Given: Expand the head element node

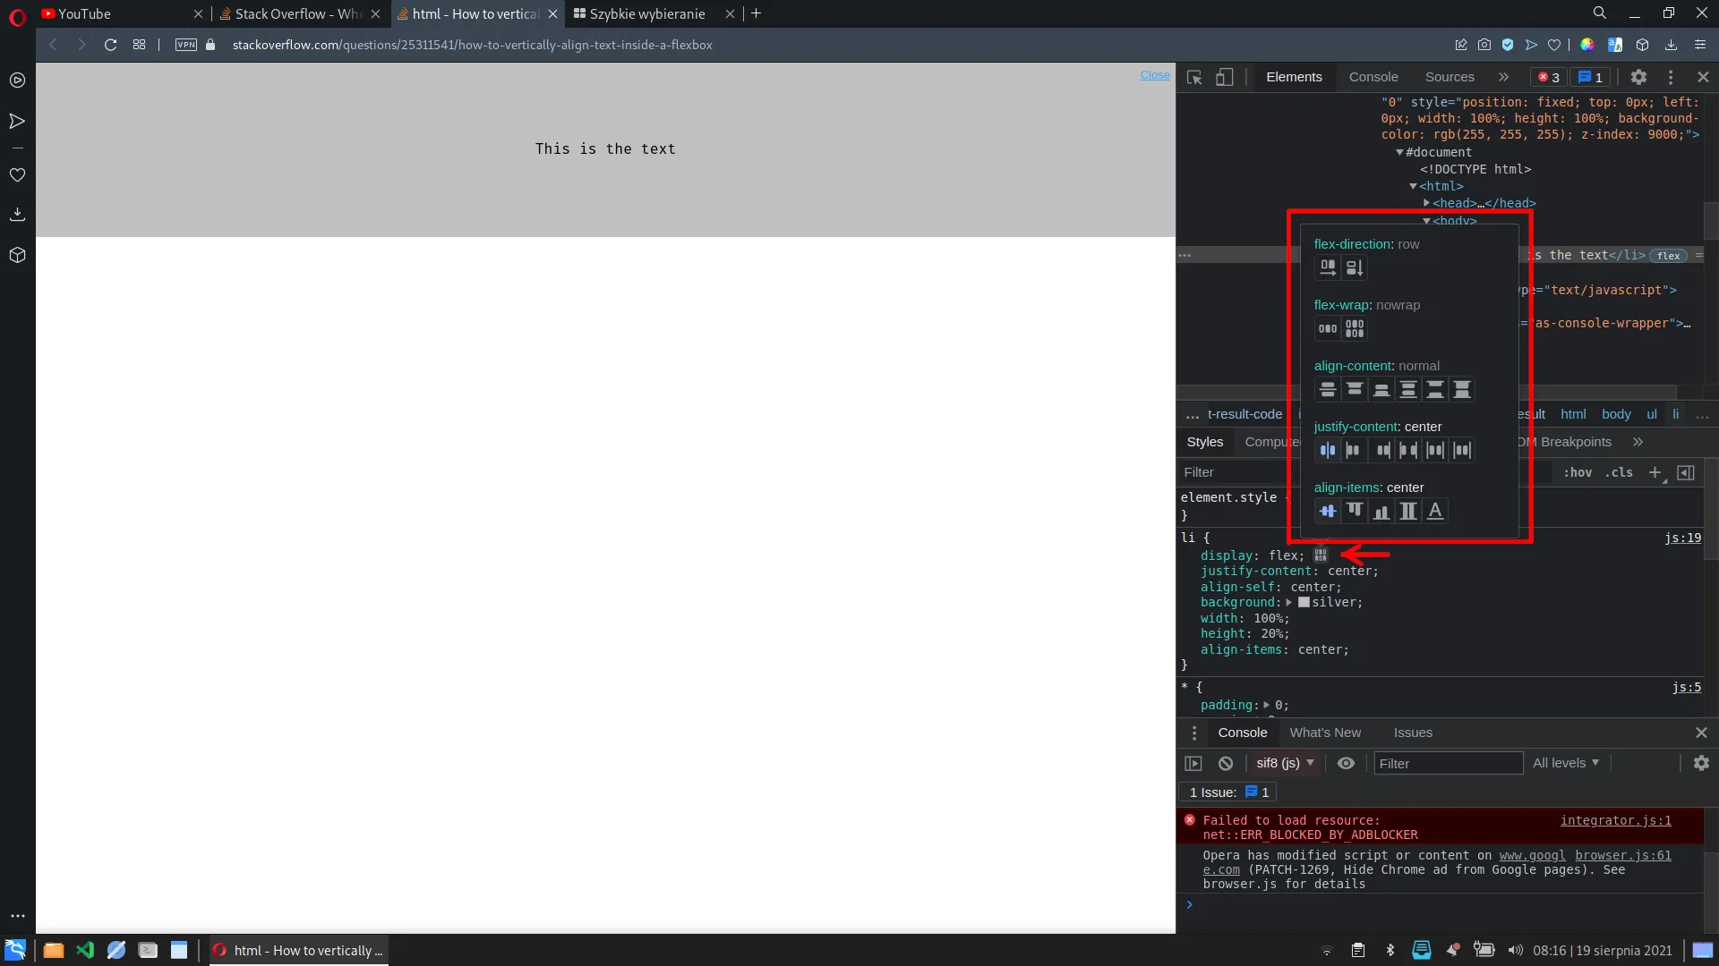Looking at the screenshot, I should pyautogui.click(x=1426, y=203).
